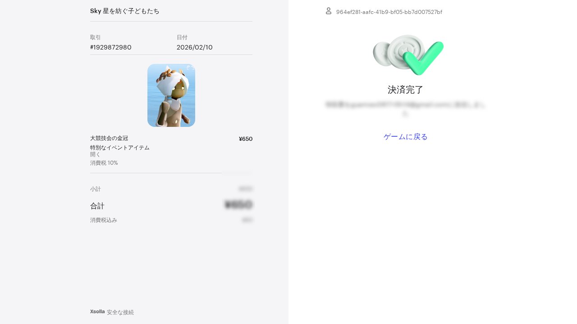
Task: Click the 小計 subtotal label
Action: coord(96,189)
